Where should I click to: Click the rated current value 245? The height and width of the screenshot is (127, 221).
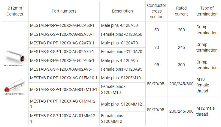coord(181,47)
